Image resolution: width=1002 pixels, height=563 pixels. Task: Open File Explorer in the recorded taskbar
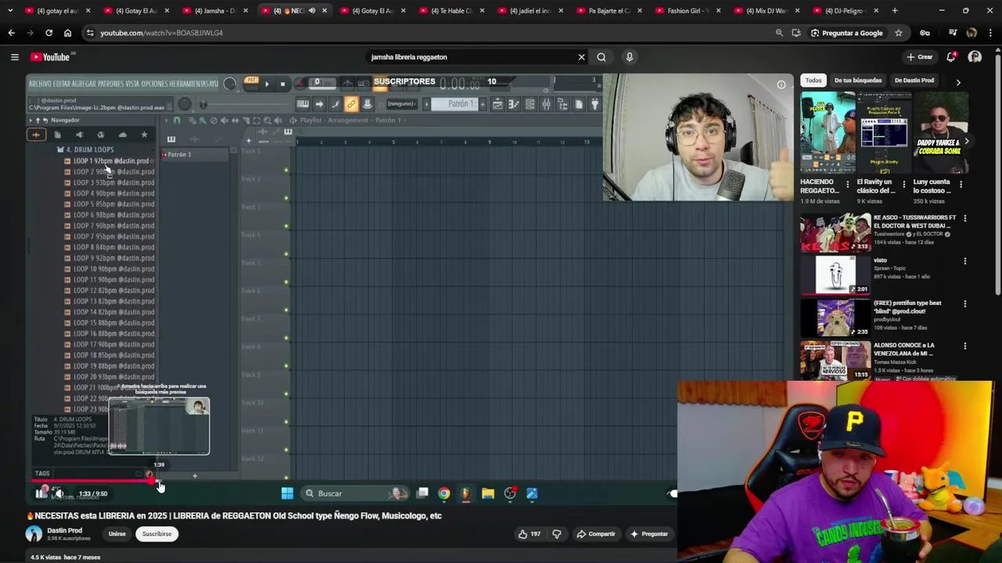tap(488, 493)
